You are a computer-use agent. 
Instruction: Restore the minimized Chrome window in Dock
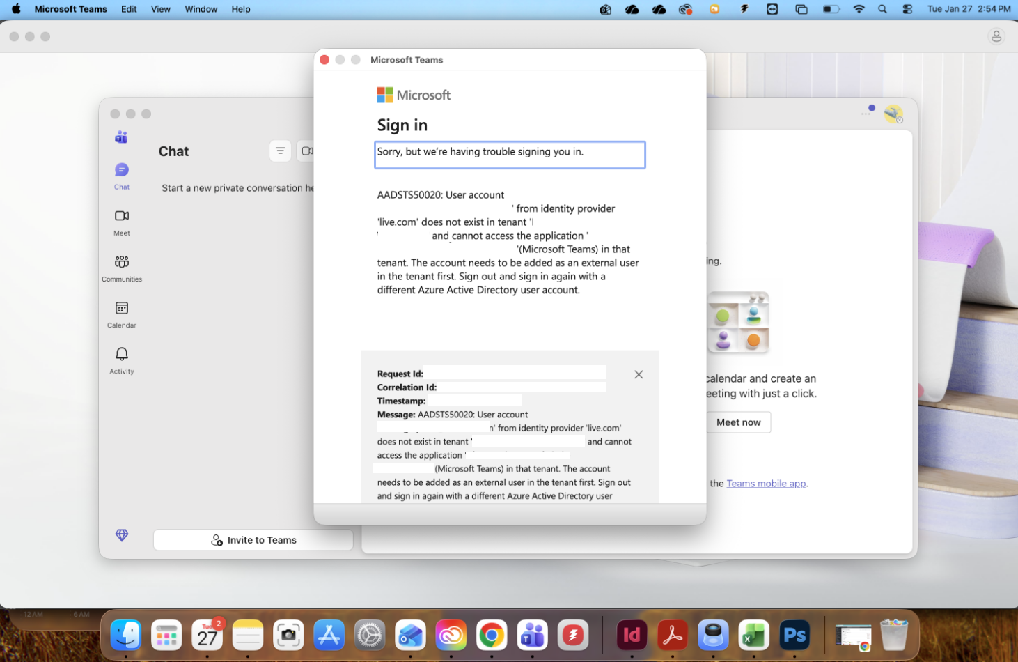[853, 636]
